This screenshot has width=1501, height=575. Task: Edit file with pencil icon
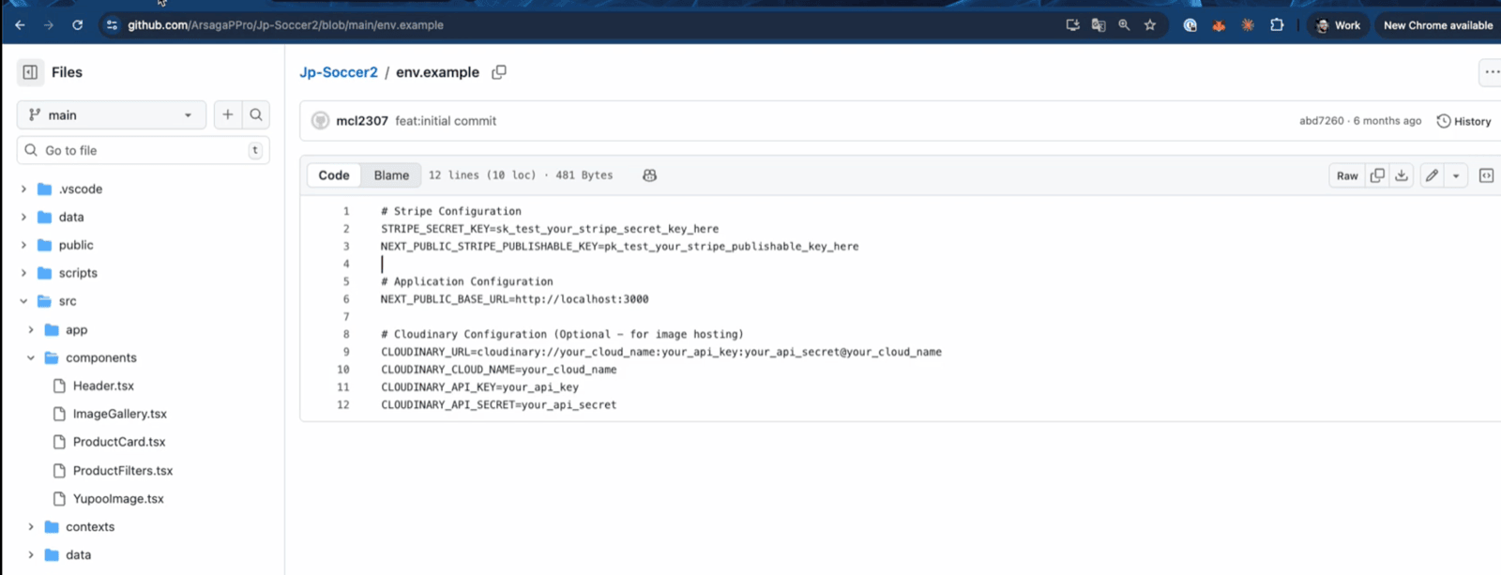click(x=1432, y=175)
